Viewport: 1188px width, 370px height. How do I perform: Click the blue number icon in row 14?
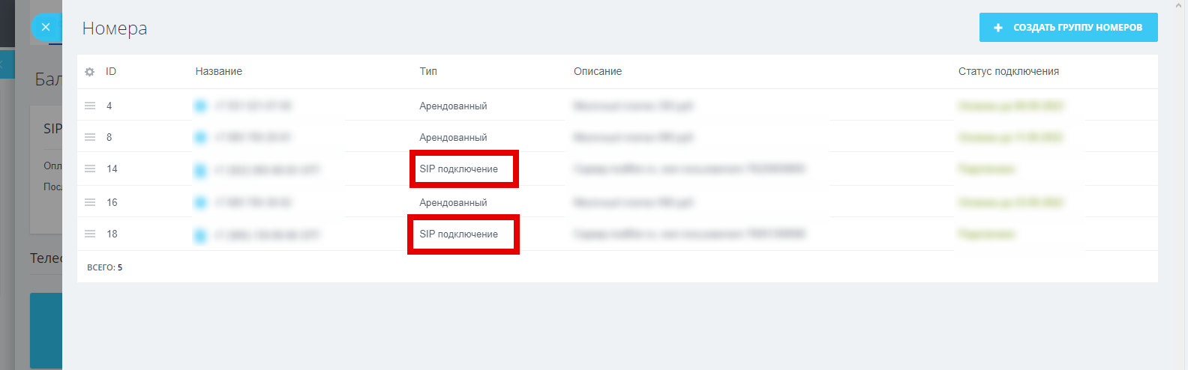pos(200,170)
